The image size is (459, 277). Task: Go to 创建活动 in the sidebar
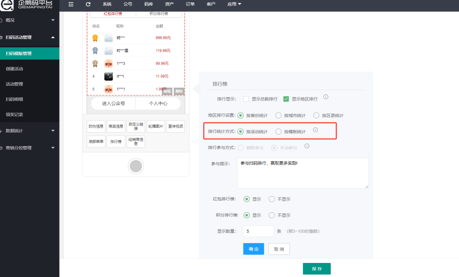coord(14,69)
